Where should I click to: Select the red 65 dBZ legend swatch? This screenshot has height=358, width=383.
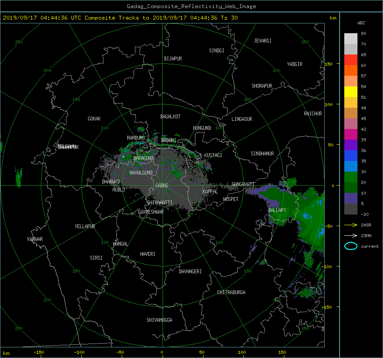pyautogui.click(x=351, y=60)
